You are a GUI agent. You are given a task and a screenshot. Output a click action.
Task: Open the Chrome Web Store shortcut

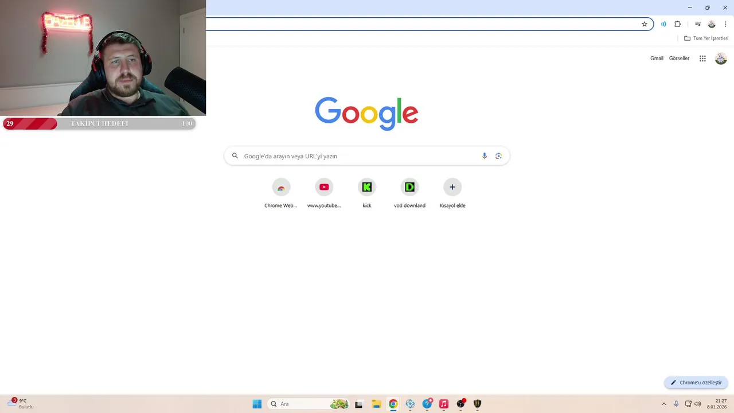coord(281,193)
